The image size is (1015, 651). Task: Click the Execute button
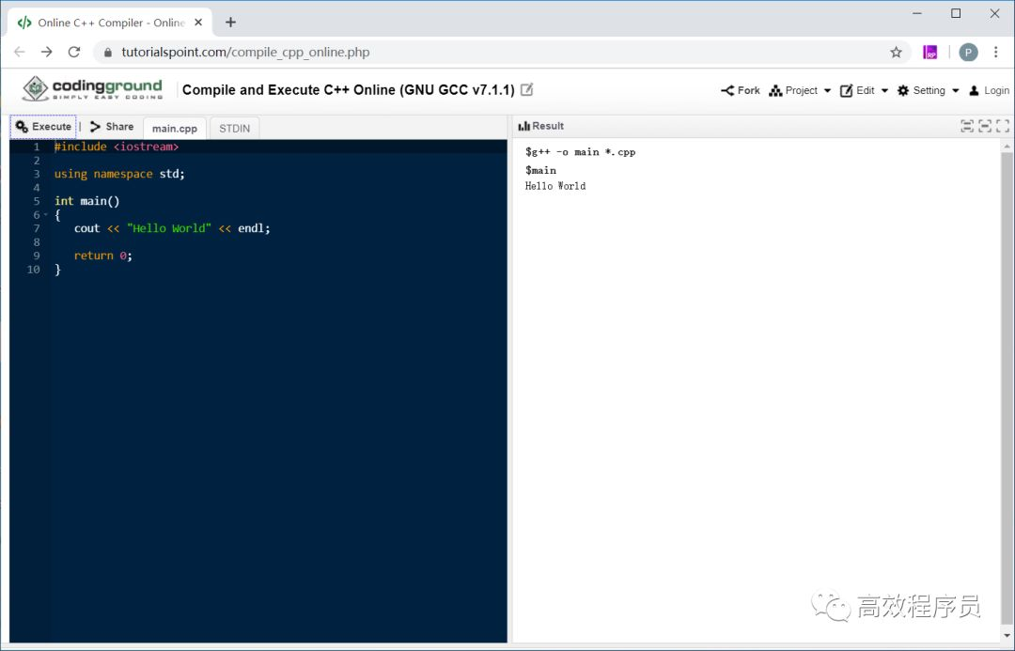point(43,127)
